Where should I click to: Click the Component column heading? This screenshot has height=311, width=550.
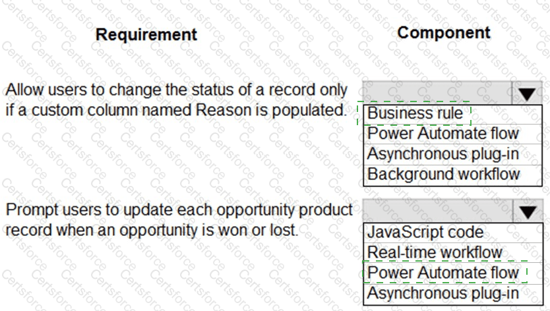(444, 32)
